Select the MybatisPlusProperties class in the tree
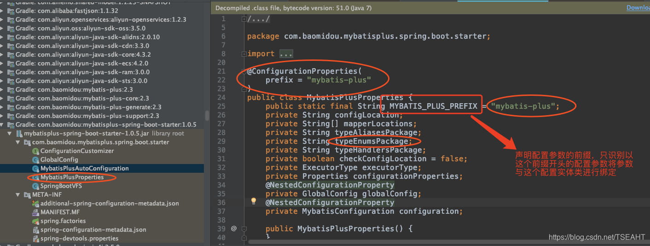This screenshot has width=650, height=246. 72,177
